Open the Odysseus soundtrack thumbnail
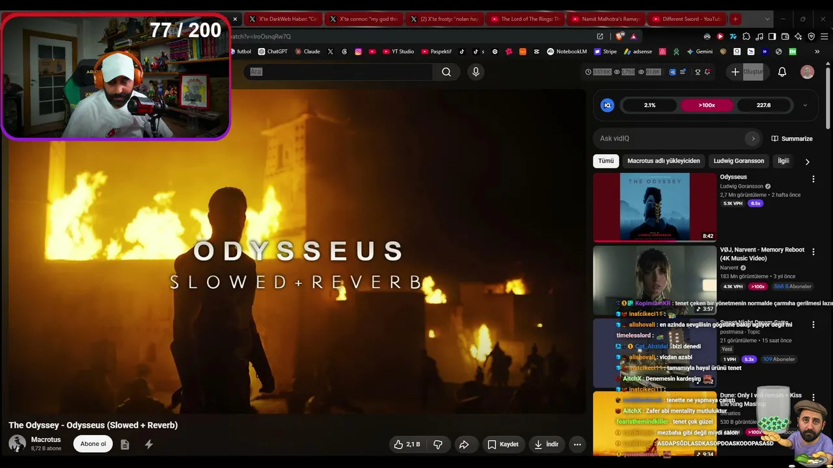The height and width of the screenshot is (468, 833). click(x=655, y=207)
